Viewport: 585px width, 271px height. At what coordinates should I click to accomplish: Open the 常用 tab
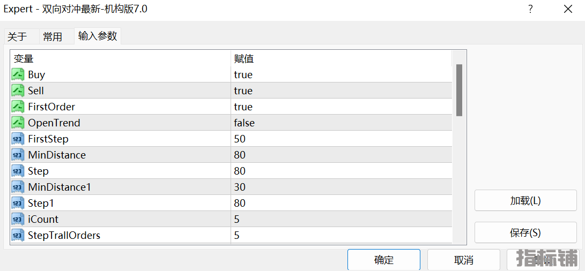click(x=53, y=36)
